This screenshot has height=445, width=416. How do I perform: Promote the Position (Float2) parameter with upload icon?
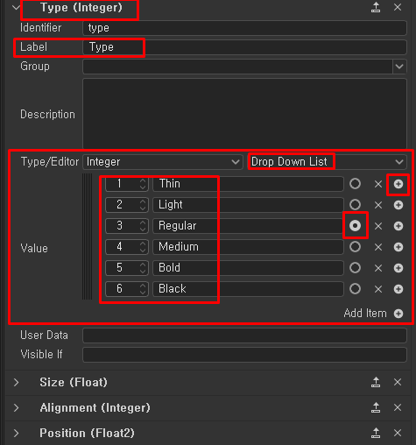376,433
